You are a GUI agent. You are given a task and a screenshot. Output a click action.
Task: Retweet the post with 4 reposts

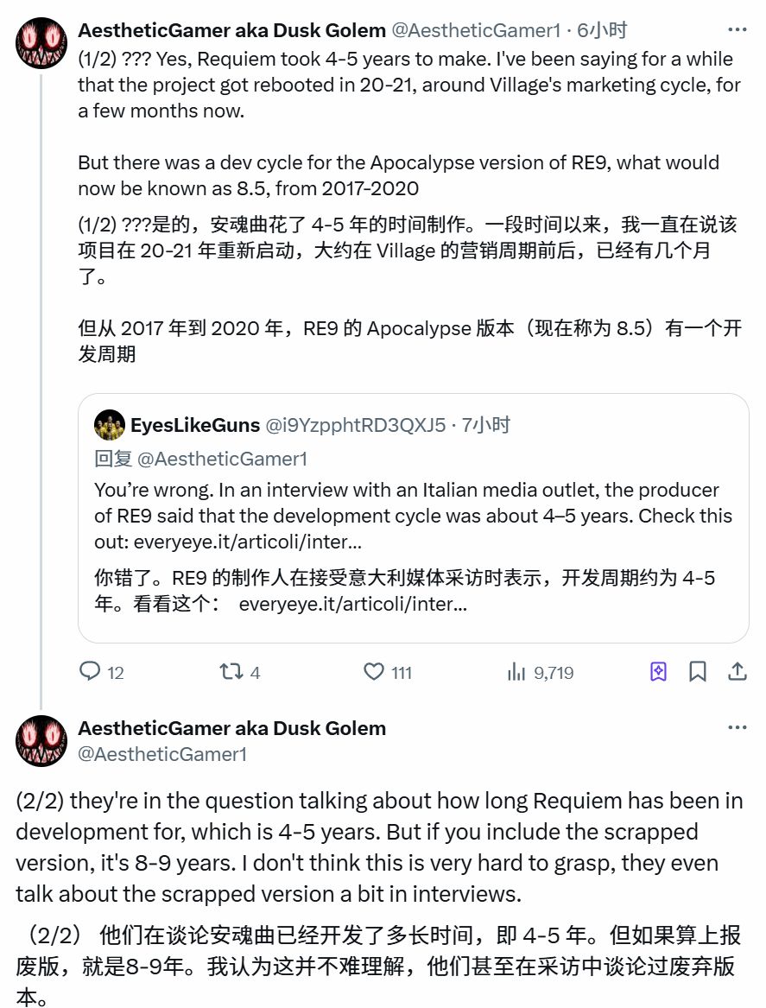pyautogui.click(x=231, y=671)
